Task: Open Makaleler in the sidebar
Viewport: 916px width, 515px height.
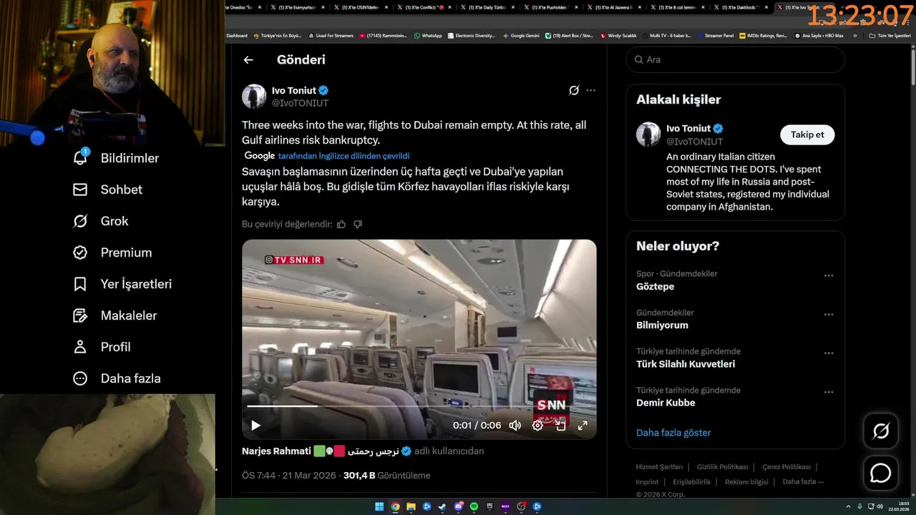Action: [x=114, y=315]
